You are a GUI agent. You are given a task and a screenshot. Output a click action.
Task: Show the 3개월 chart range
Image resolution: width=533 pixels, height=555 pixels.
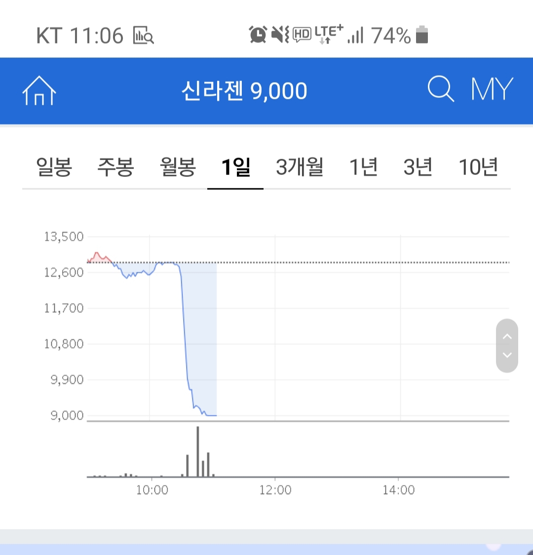tap(299, 167)
